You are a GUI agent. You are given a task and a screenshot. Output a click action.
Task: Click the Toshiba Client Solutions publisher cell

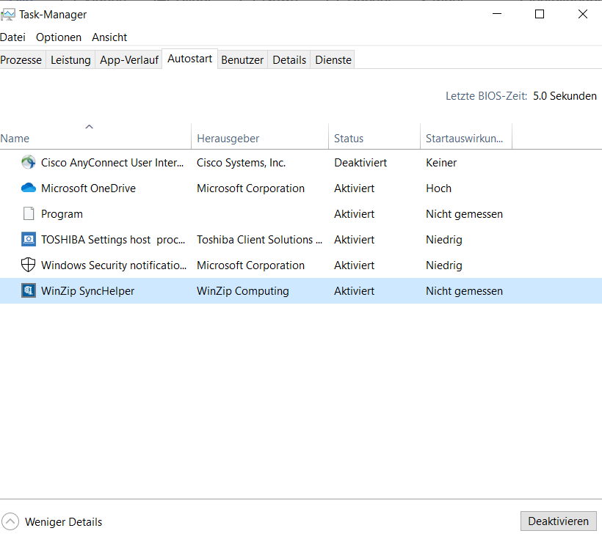(x=260, y=239)
